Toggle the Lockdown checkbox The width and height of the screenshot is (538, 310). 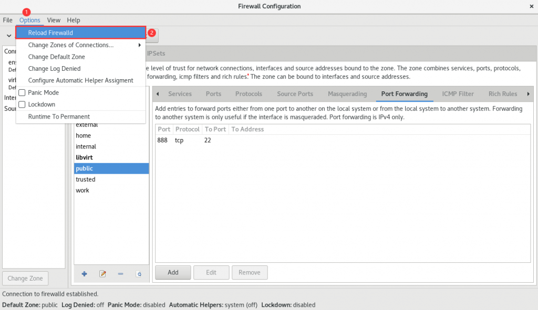22,104
